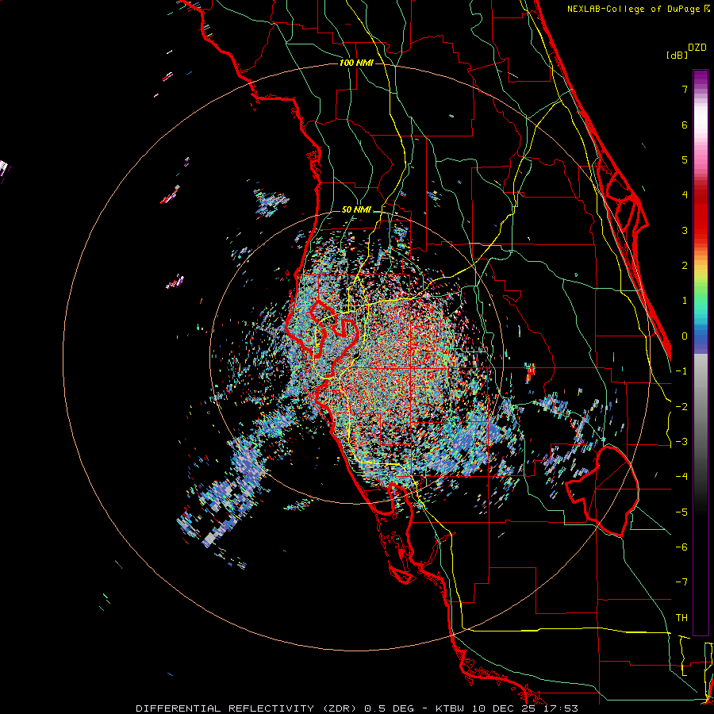The image size is (714, 714).
Task: Click the 2 dB label on the legend
Action: tap(685, 266)
